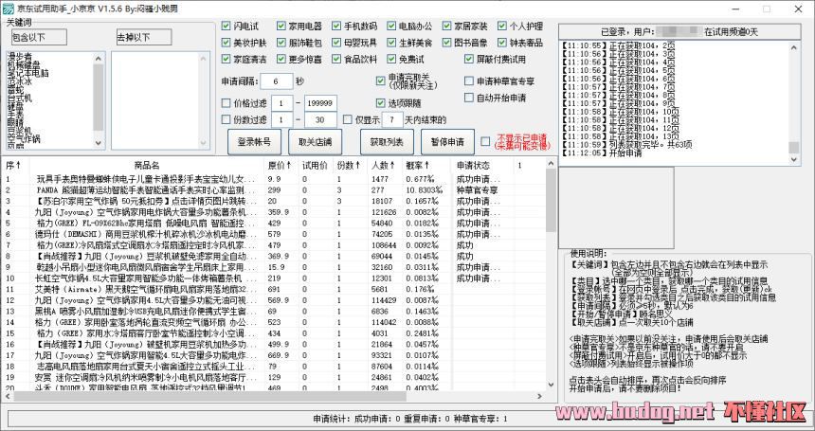
Task: Toggle the 生鲜美食 checkbox
Action: [x=391, y=43]
